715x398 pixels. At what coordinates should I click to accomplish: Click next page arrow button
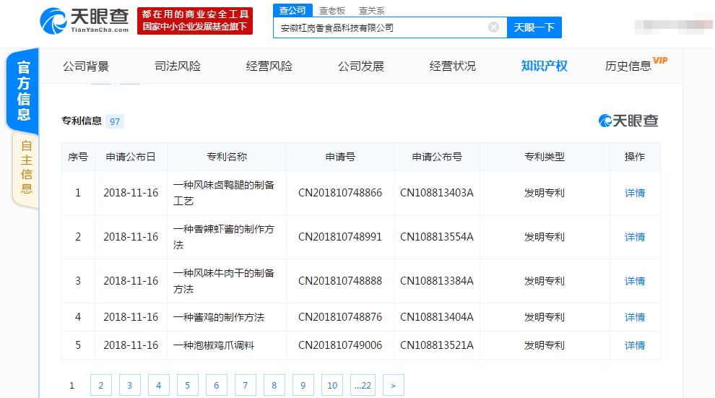click(x=393, y=386)
